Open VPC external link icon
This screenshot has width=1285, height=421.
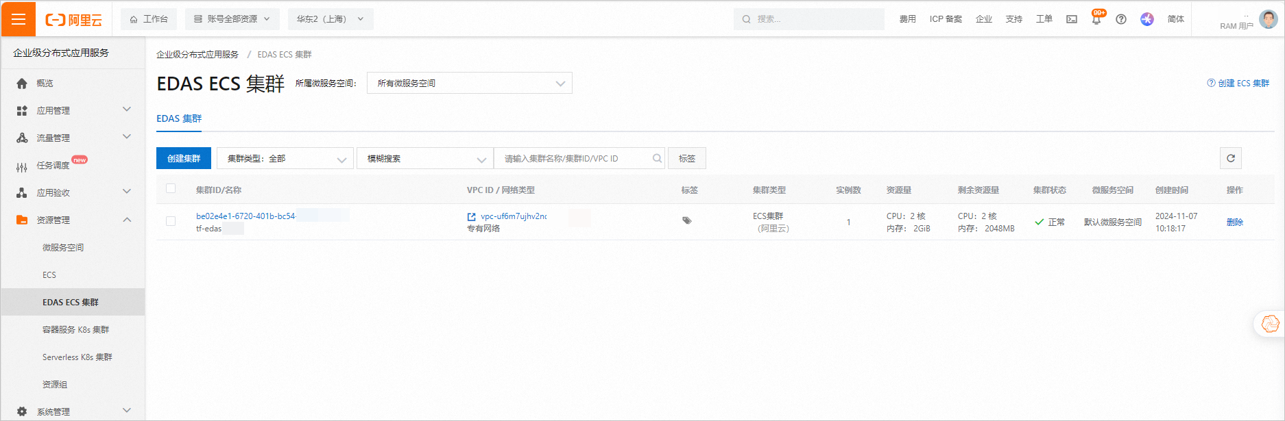pyautogui.click(x=471, y=216)
